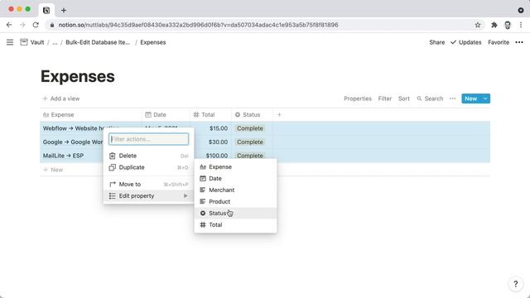Click the blue New button
This screenshot has width=530, height=298.
(471, 99)
